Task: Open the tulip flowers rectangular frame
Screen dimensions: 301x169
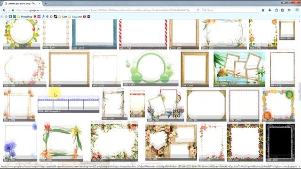Action: (x=61, y=142)
